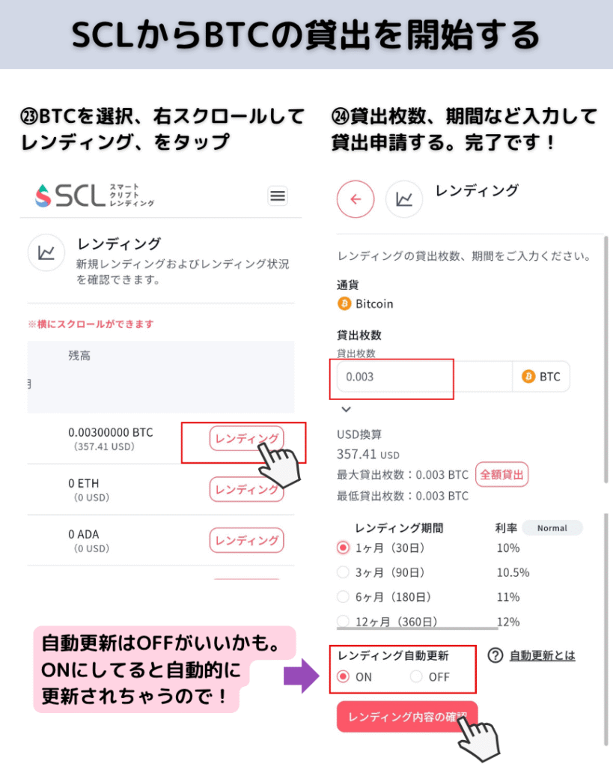Select the 6ヶ月(180日) lending period
613x767 pixels.
343,597
